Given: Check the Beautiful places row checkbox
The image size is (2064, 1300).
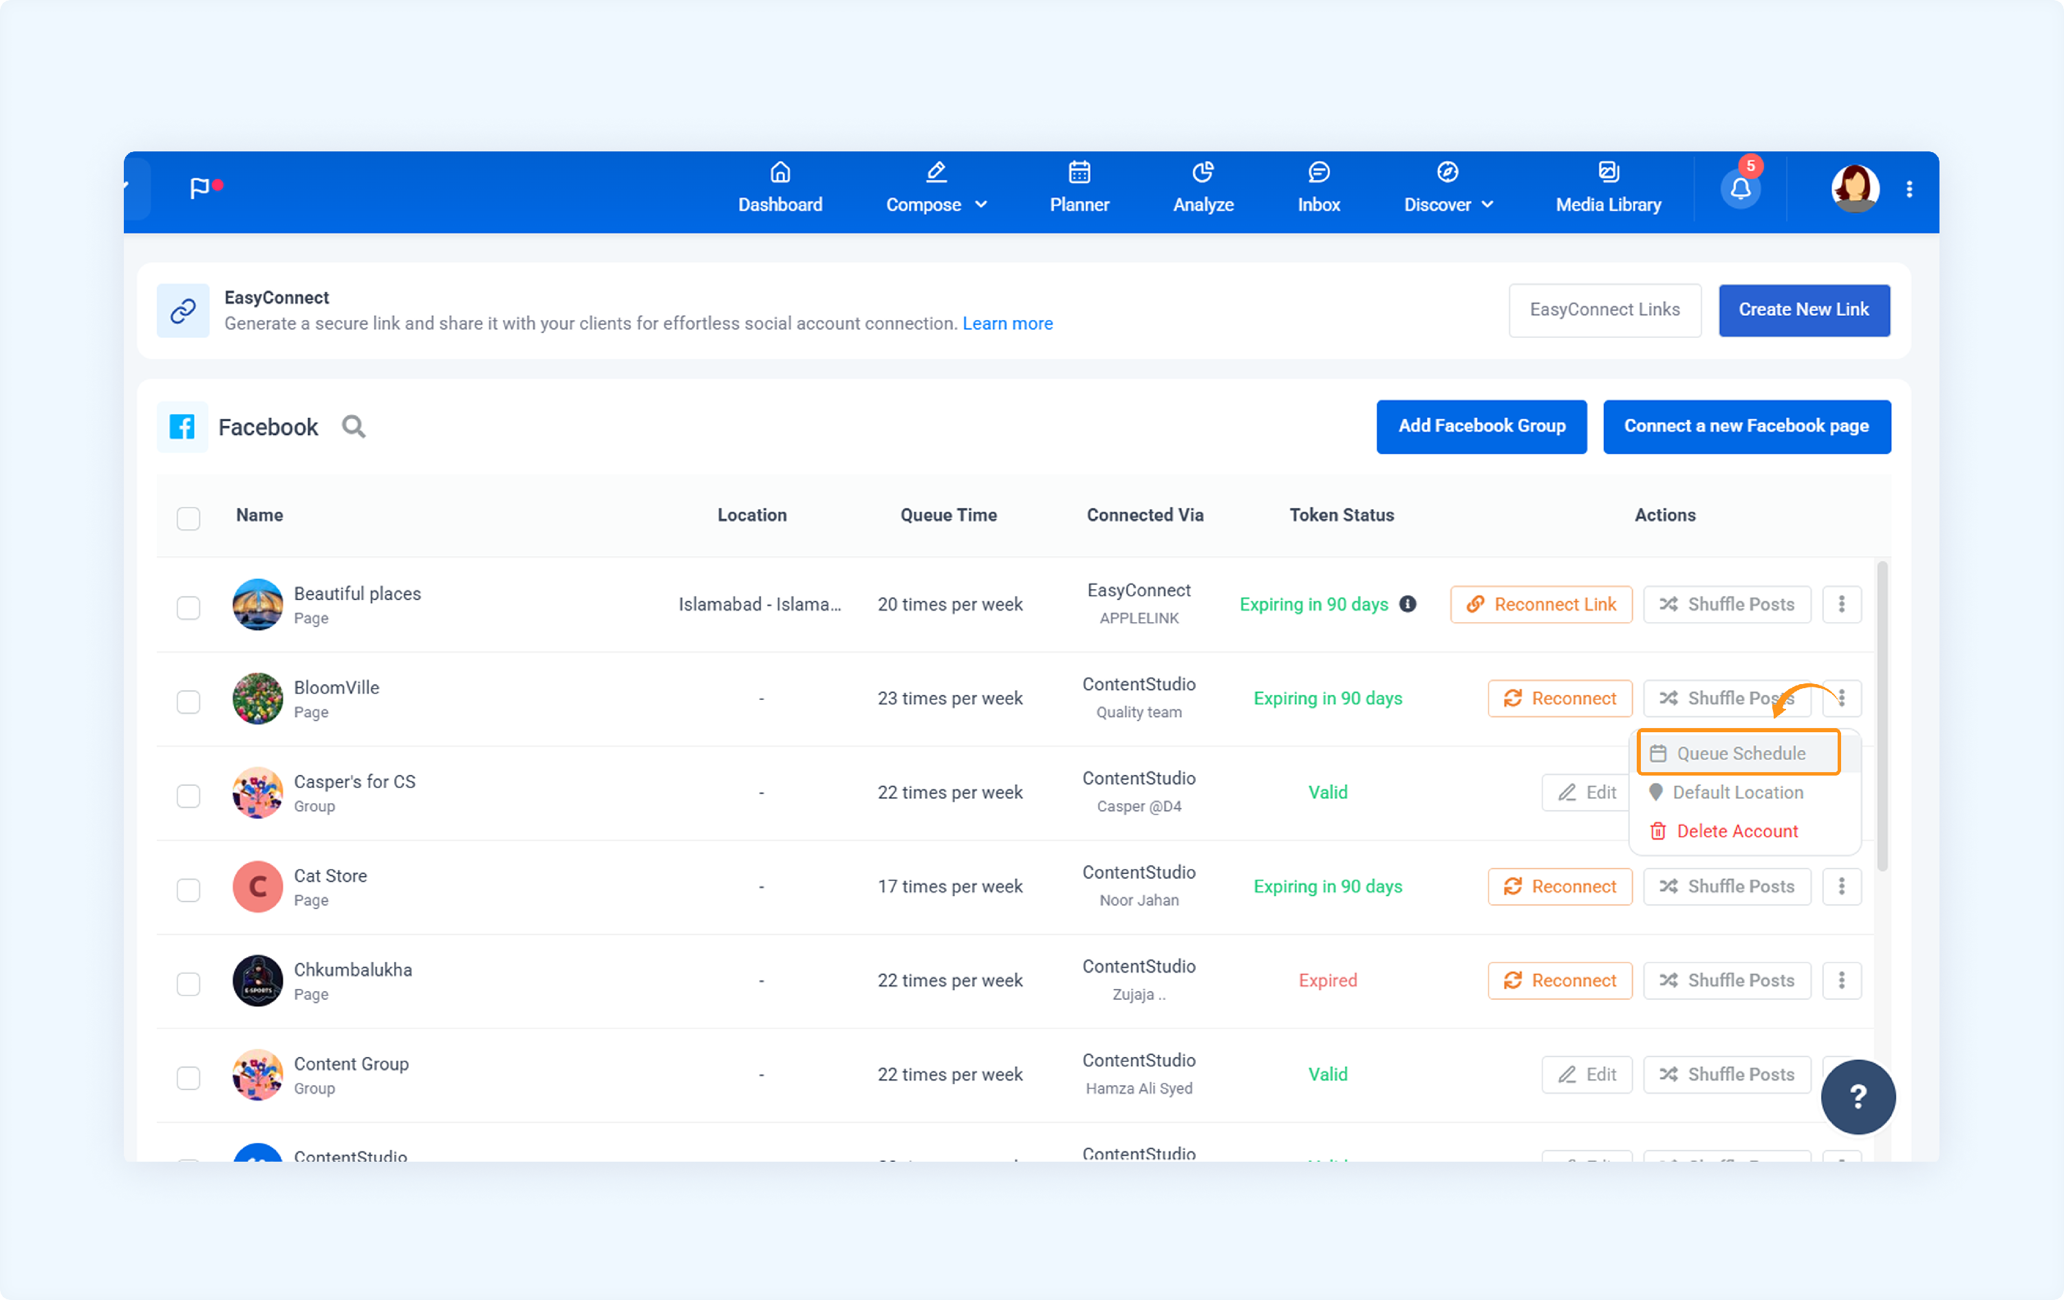Looking at the screenshot, I should [189, 608].
